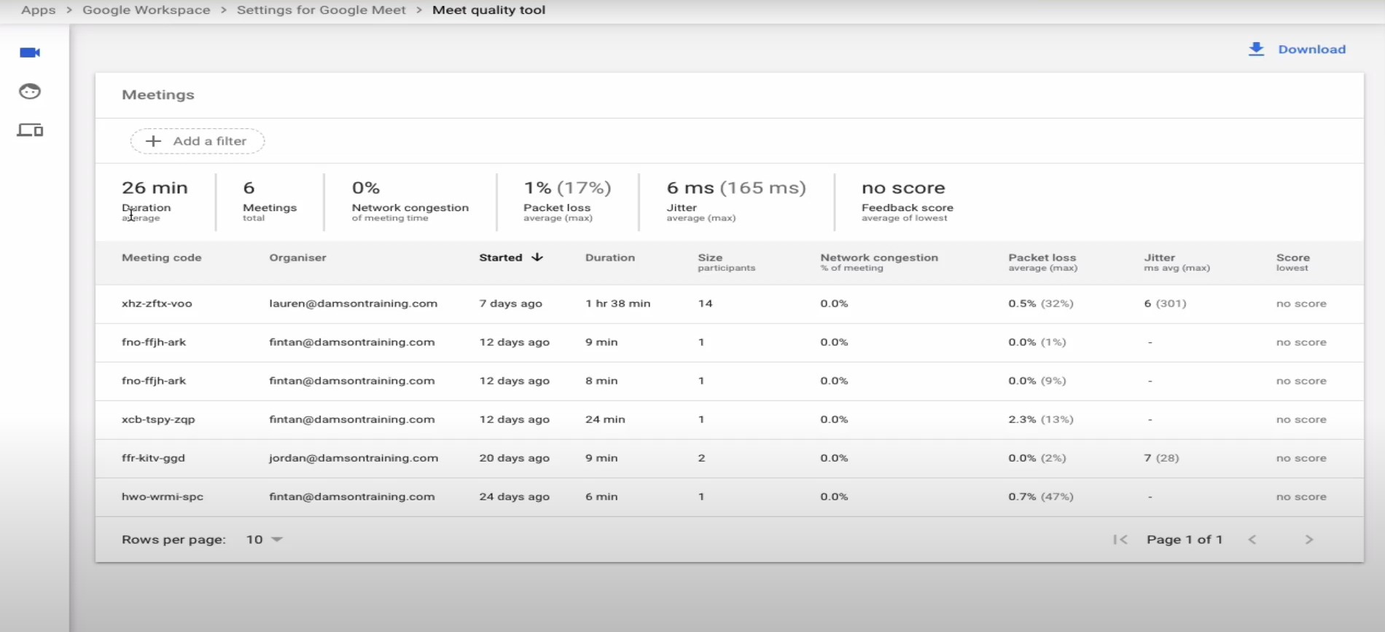Sort by the Started column header
The width and height of the screenshot is (1385, 632).
[501, 258]
